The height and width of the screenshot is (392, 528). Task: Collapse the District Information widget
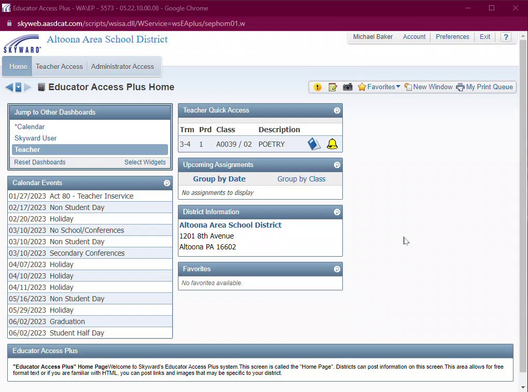pos(337,212)
